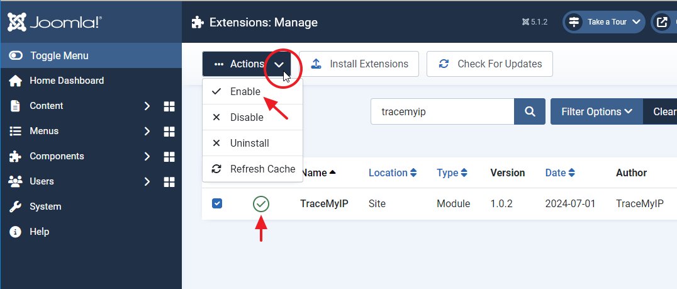This screenshot has height=289, width=677.
Task: Click the search magnifier button
Action: coord(530,111)
